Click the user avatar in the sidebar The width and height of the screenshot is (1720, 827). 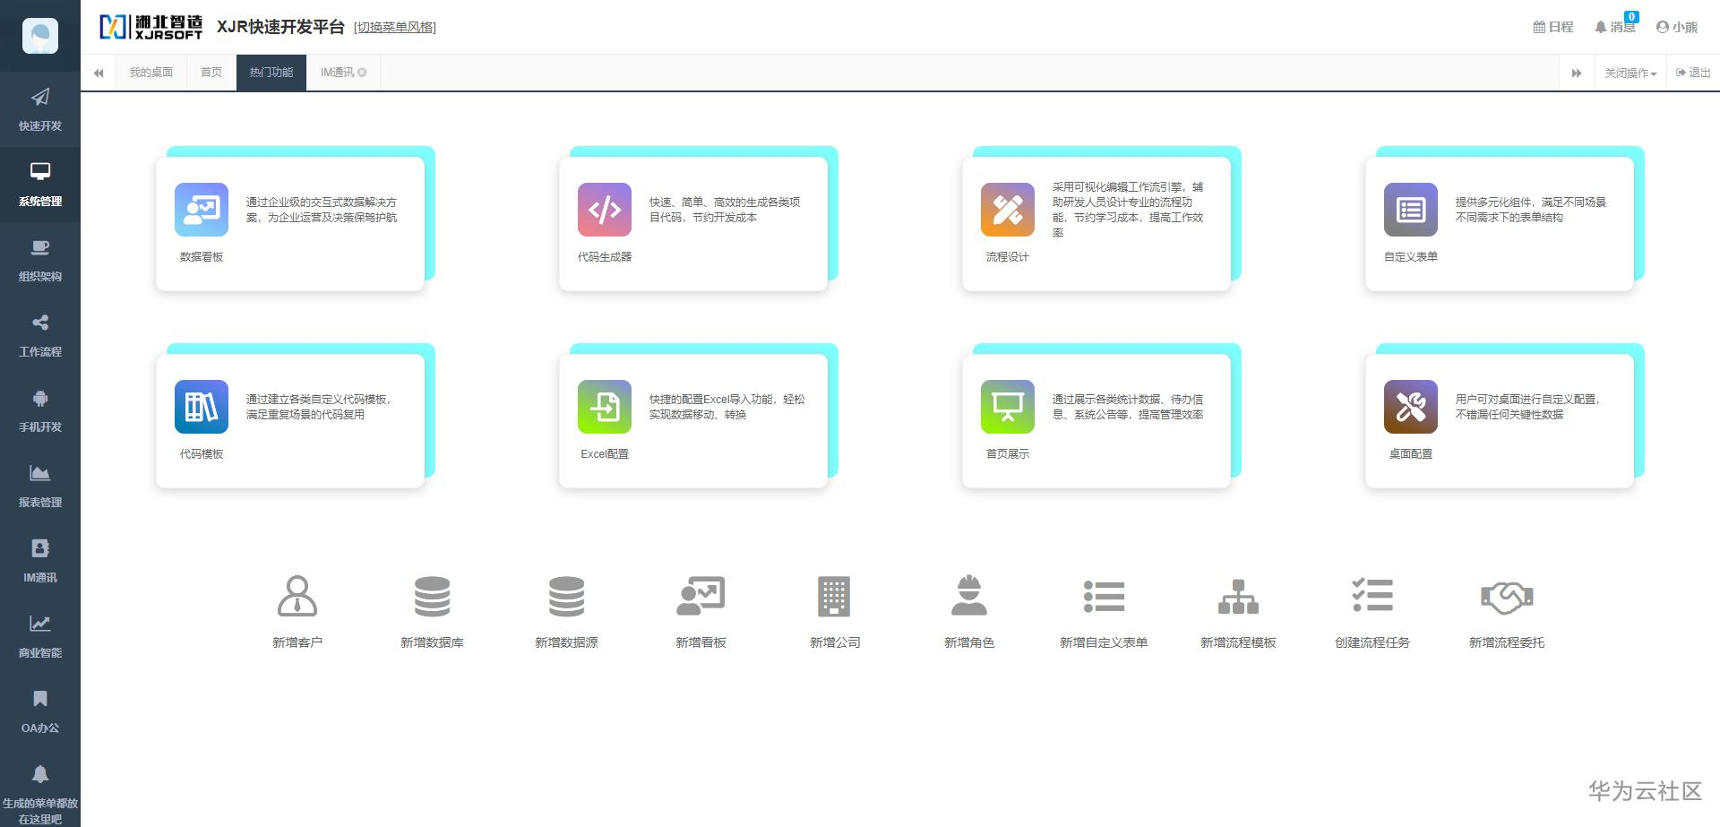pos(40,36)
